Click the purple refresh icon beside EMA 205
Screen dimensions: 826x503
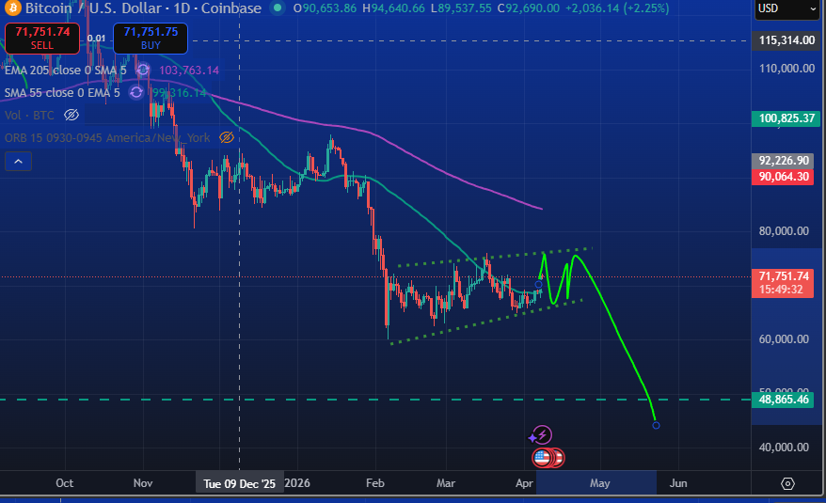tap(143, 70)
